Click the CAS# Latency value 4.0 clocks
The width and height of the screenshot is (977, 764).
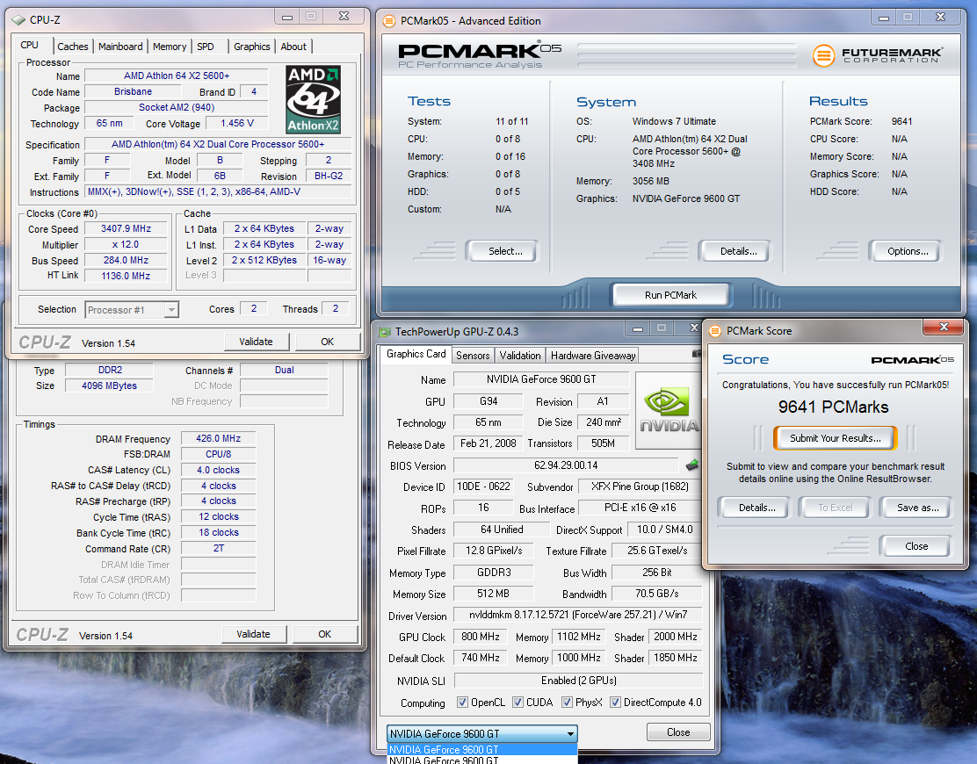[x=218, y=470]
